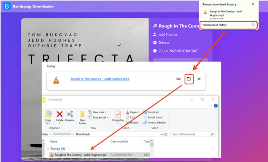
Task: Click the Copy to button in Explorer ribbon
Action: [48, 117]
